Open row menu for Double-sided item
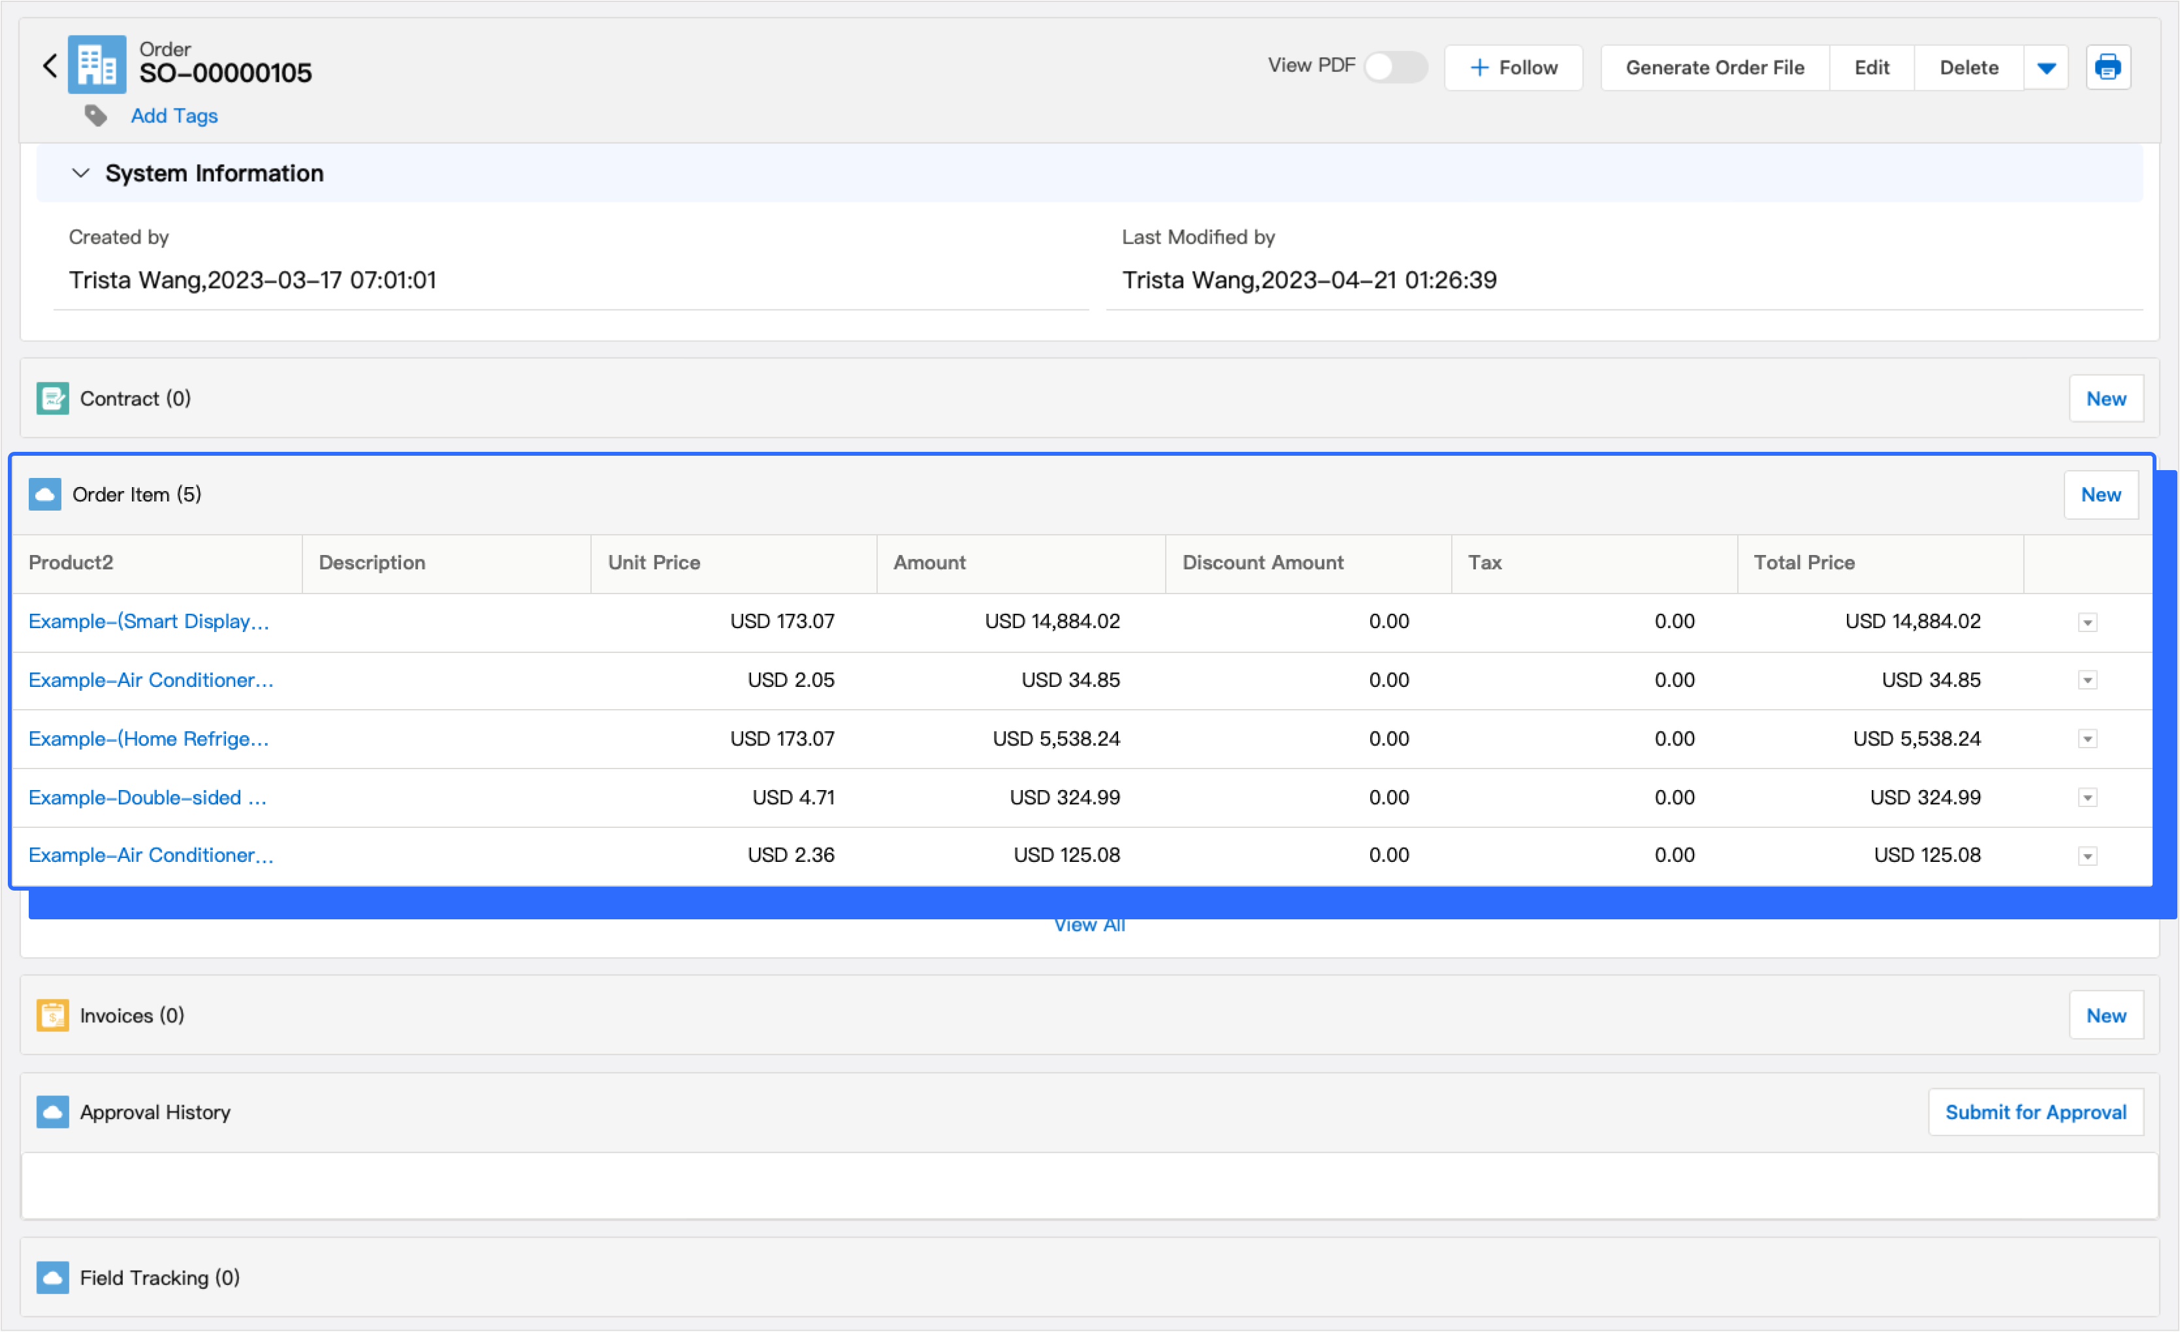Viewport: 2180px width, 1332px height. 2087,798
